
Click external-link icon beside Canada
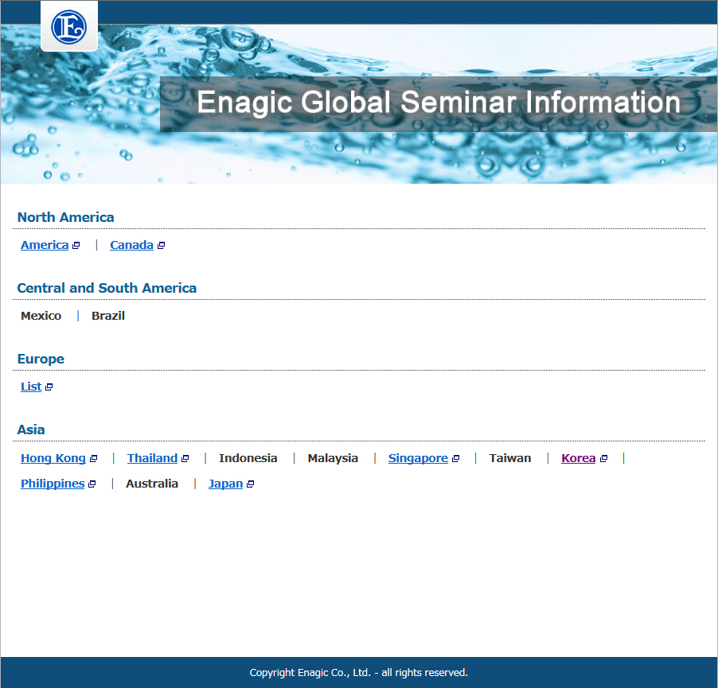[x=161, y=246]
